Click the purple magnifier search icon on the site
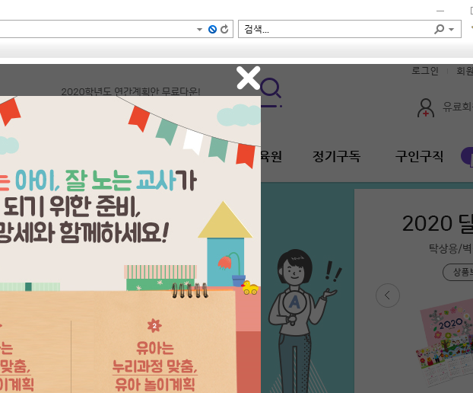Viewport: 473px width, 393px height. pos(271,88)
